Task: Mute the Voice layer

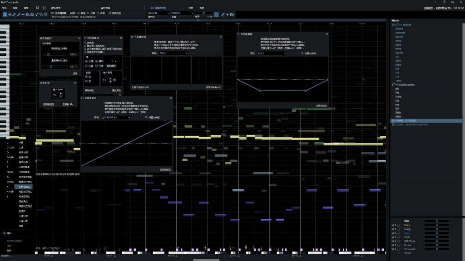Action: click(392, 225)
